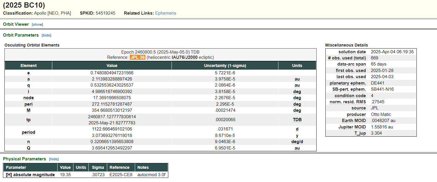Click the 'Earth MOID' label

coord(354,121)
